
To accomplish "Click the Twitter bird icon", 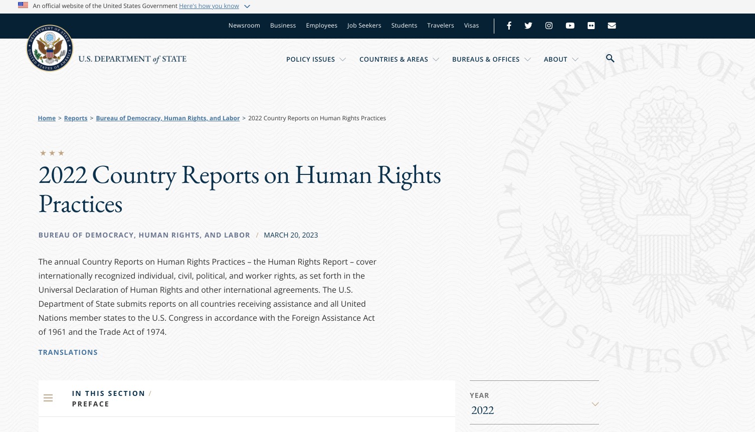I will pyautogui.click(x=528, y=26).
